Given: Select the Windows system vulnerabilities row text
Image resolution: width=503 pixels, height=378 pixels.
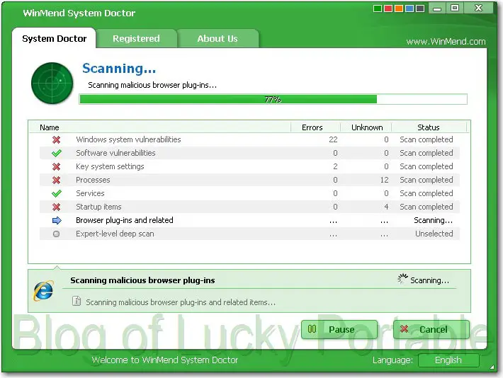Looking at the screenshot, I should pyautogui.click(x=128, y=139).
